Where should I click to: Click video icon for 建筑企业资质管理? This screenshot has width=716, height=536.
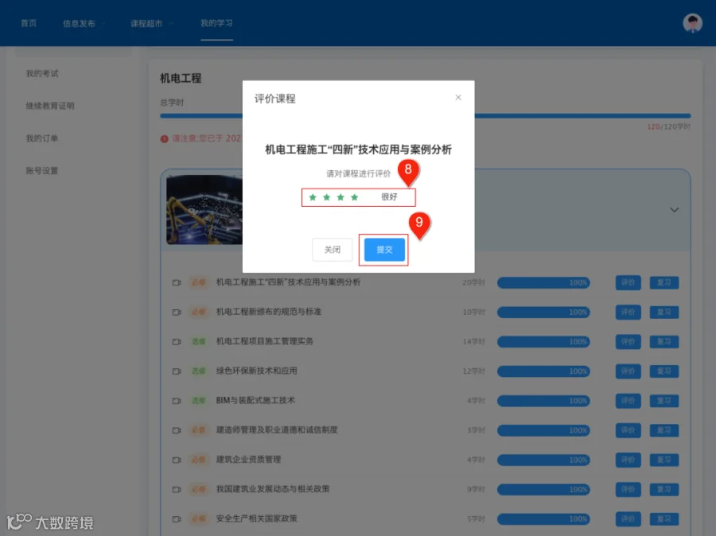177,460
